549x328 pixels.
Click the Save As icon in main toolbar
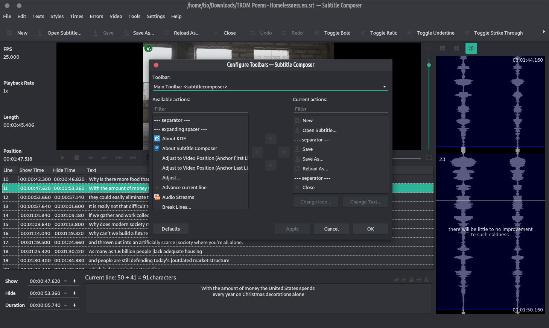coord(126,33)
